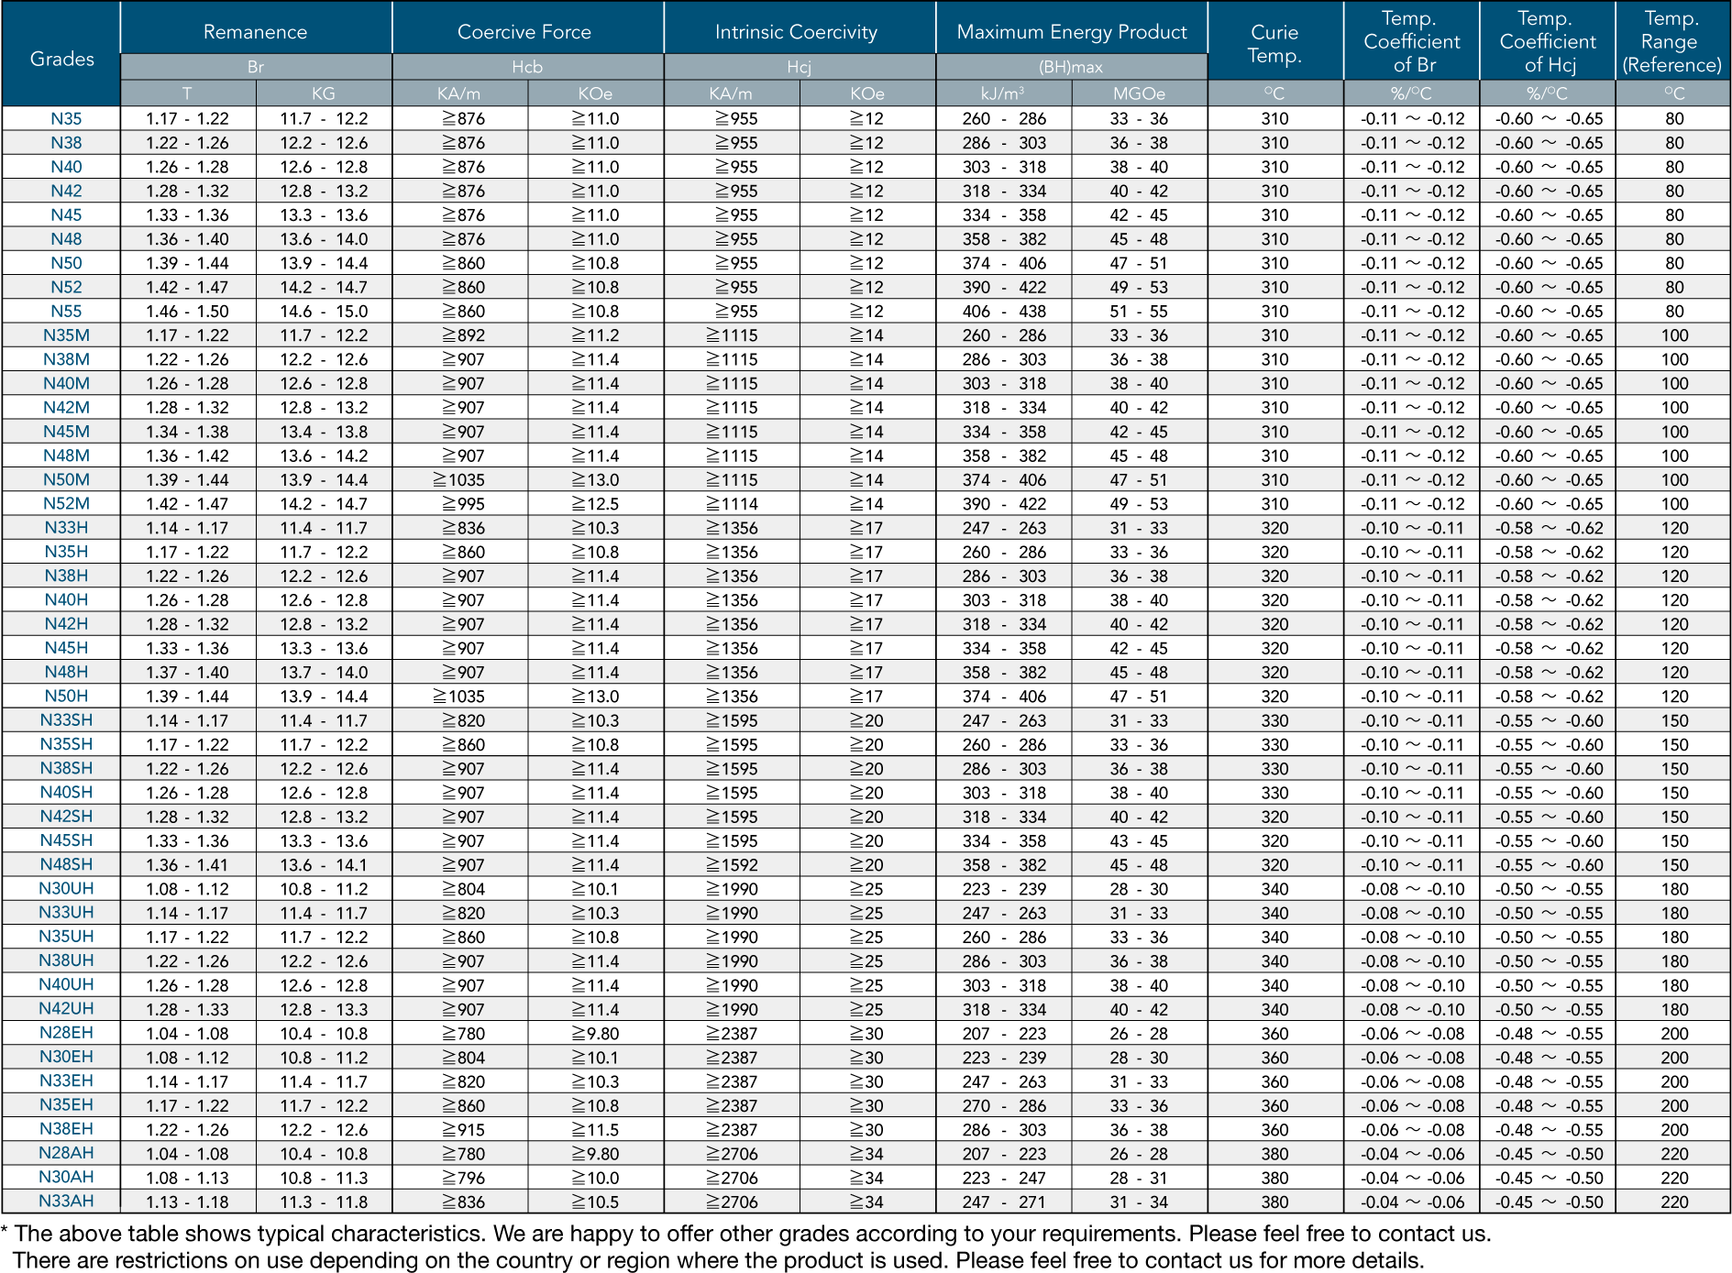This screenshot has width=1732, height=1273.
Task: Click grade N33AH label
Action: click(x=66, y=1202)
